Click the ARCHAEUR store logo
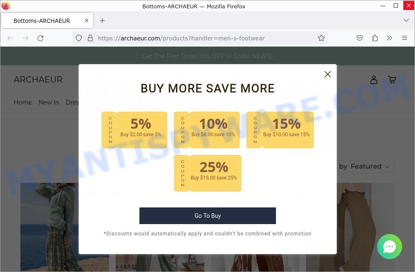This screenshot has width=415, height=272. click(x=38, y=80)
